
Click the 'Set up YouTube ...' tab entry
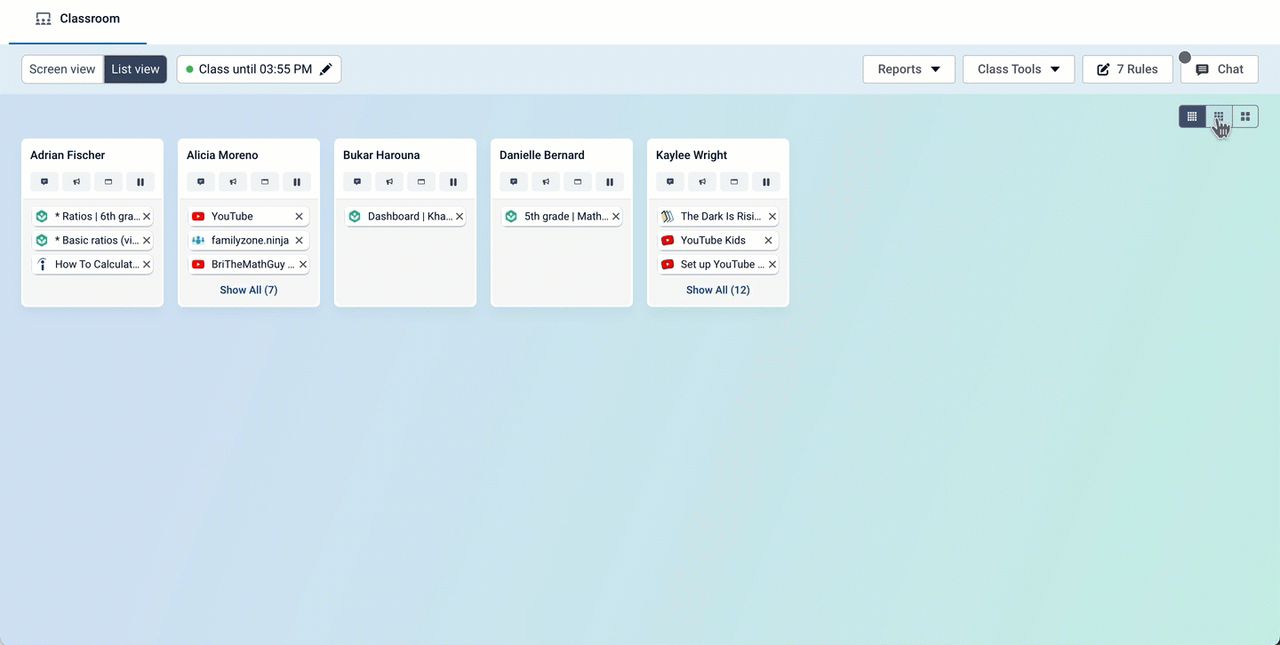(718, 264)
